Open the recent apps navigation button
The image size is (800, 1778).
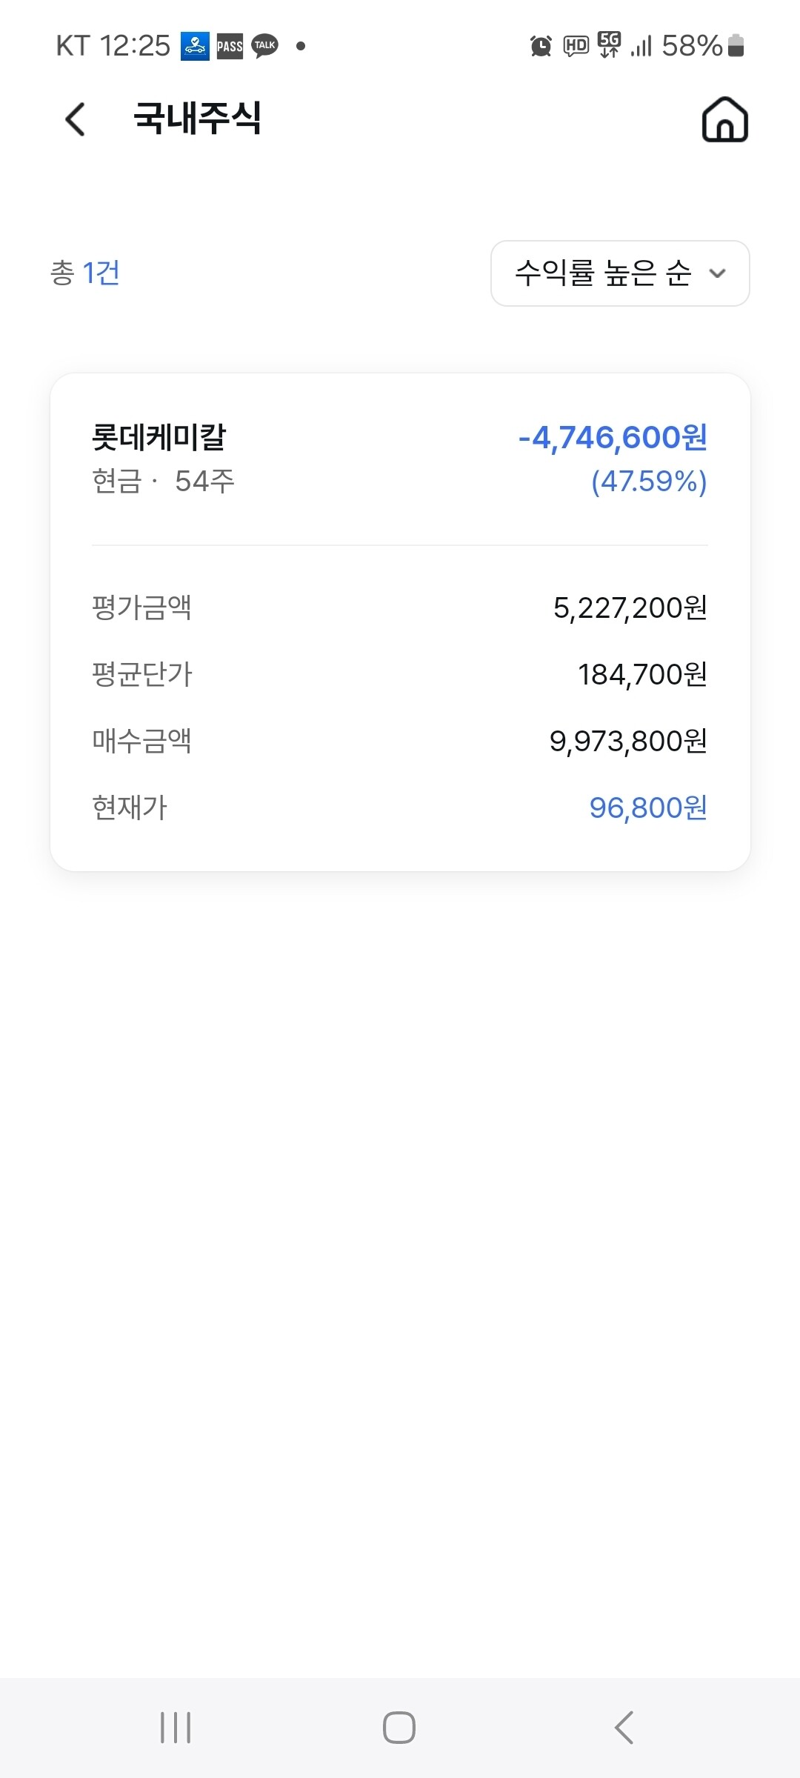[176, 1728]
